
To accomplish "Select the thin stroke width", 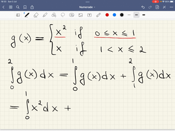I will coord(129,15).
